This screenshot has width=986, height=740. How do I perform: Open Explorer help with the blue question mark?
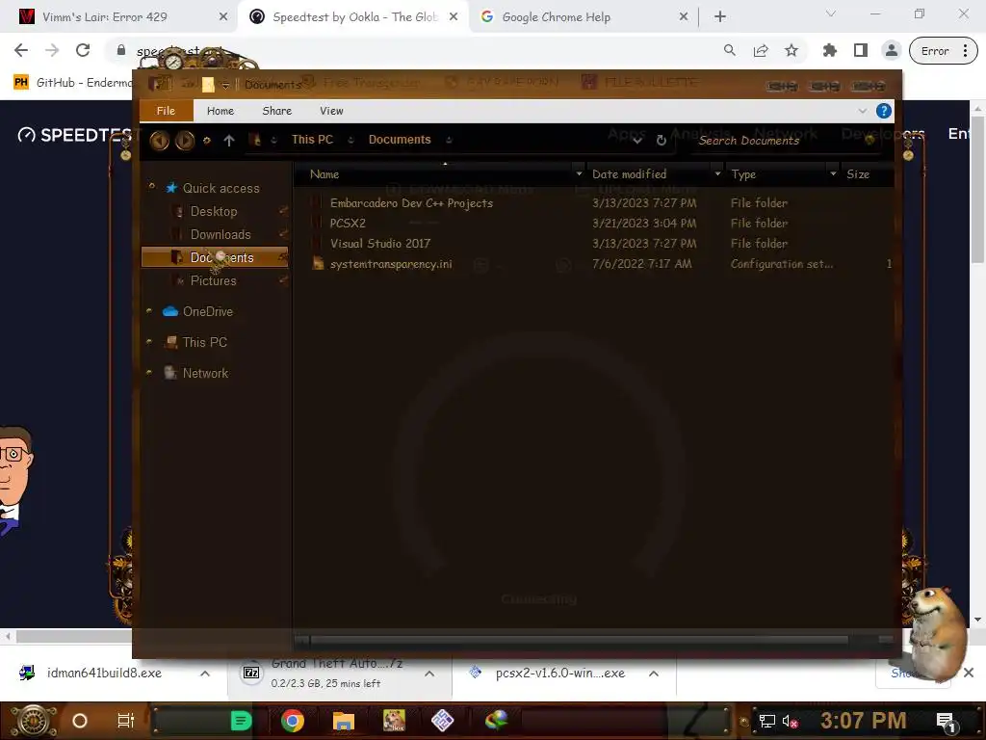(884, 112)
